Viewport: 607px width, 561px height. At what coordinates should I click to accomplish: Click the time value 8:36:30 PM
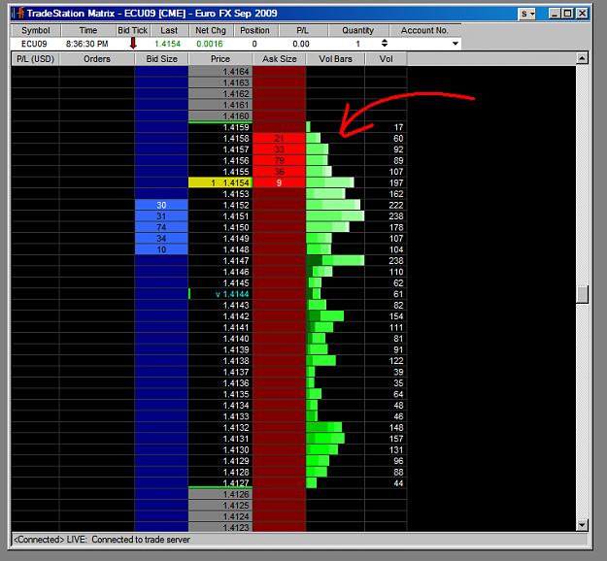(x=87, y=44)
